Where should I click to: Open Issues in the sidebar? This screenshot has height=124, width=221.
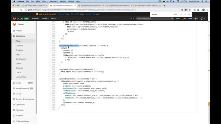point(18,83)
